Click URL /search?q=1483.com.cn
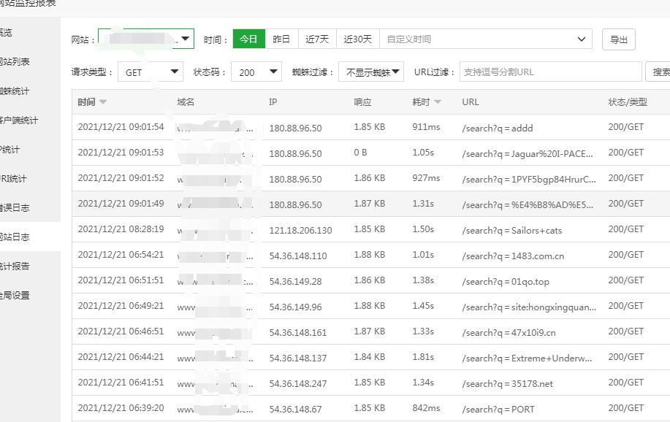This screenshot has width=670, height=422. coord(513,256)
